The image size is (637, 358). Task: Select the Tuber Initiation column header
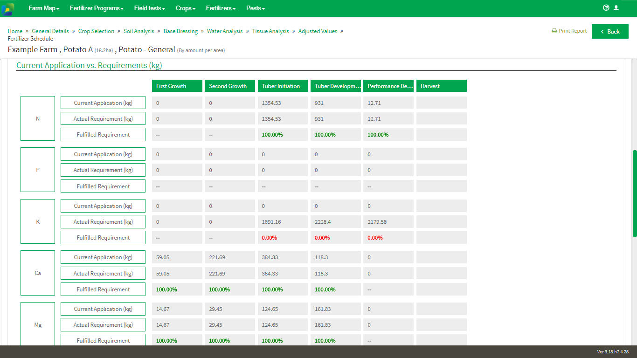[283, 86]
